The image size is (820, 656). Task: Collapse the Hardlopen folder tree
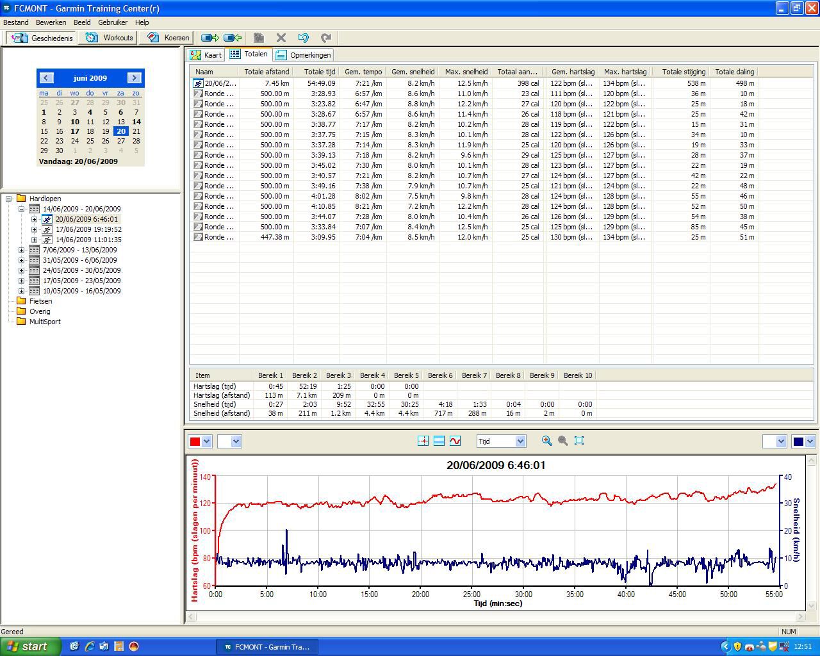(x=9, y=199)
